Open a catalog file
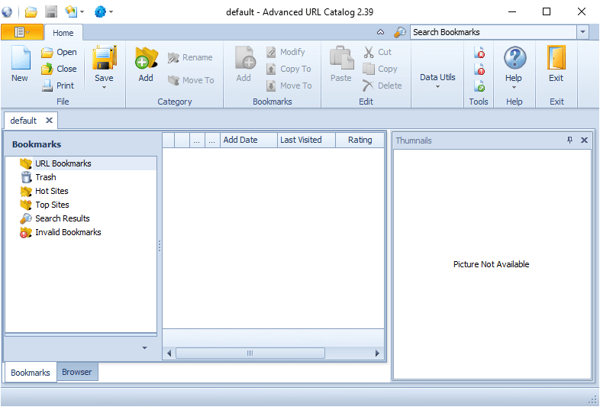Image resolution: width=600 pixels, height=407 pixels. [x=59, y=52]
